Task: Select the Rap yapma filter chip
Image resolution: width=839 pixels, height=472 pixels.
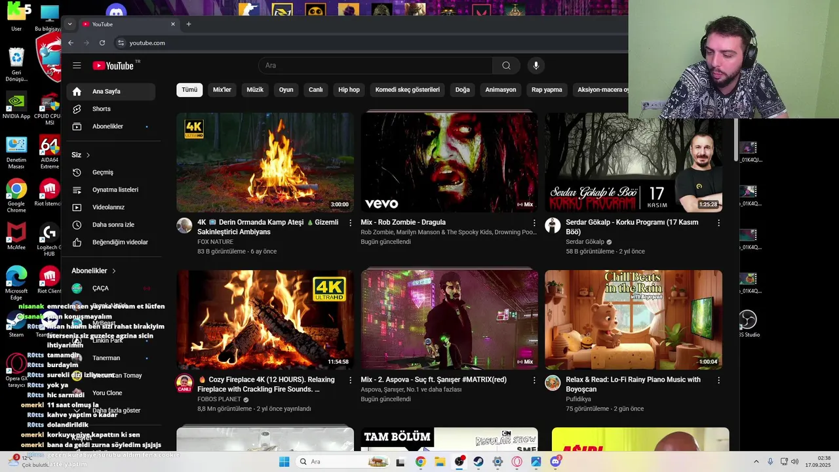Action: click(x=547, y=90)
